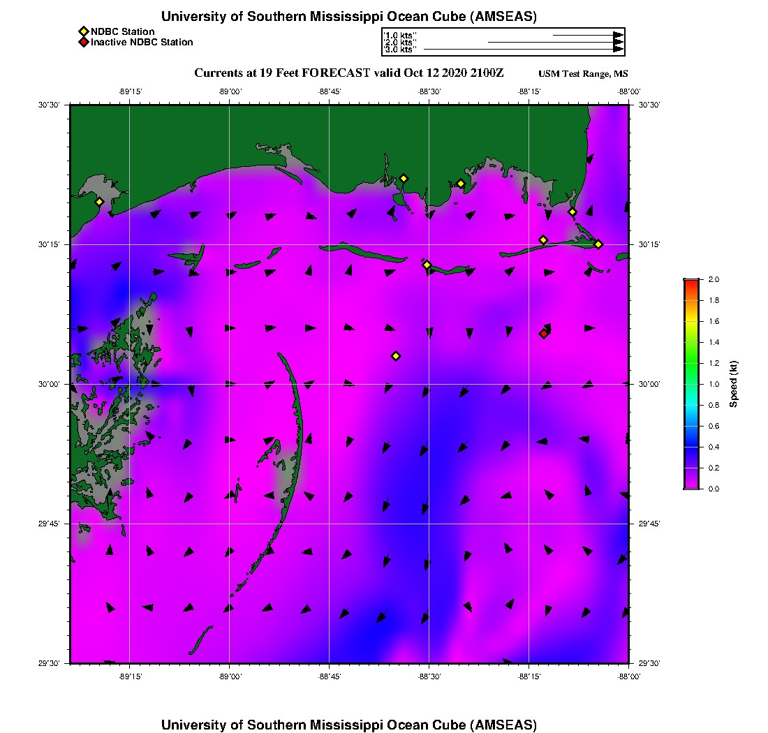Click the red top of the speed color bar

(691, 282)
